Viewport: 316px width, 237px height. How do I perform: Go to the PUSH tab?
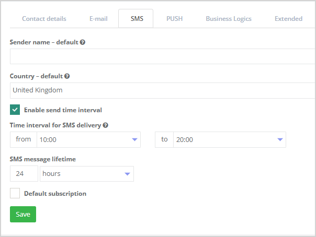[174, 19]
